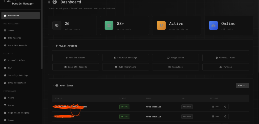Click the refresh icon on Purge Cache
259x124 pixels.
point(168,58)
